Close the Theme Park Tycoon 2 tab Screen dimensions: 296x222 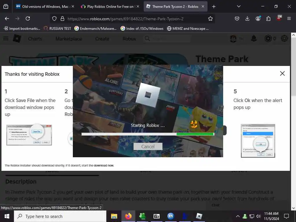click(203, 6)
